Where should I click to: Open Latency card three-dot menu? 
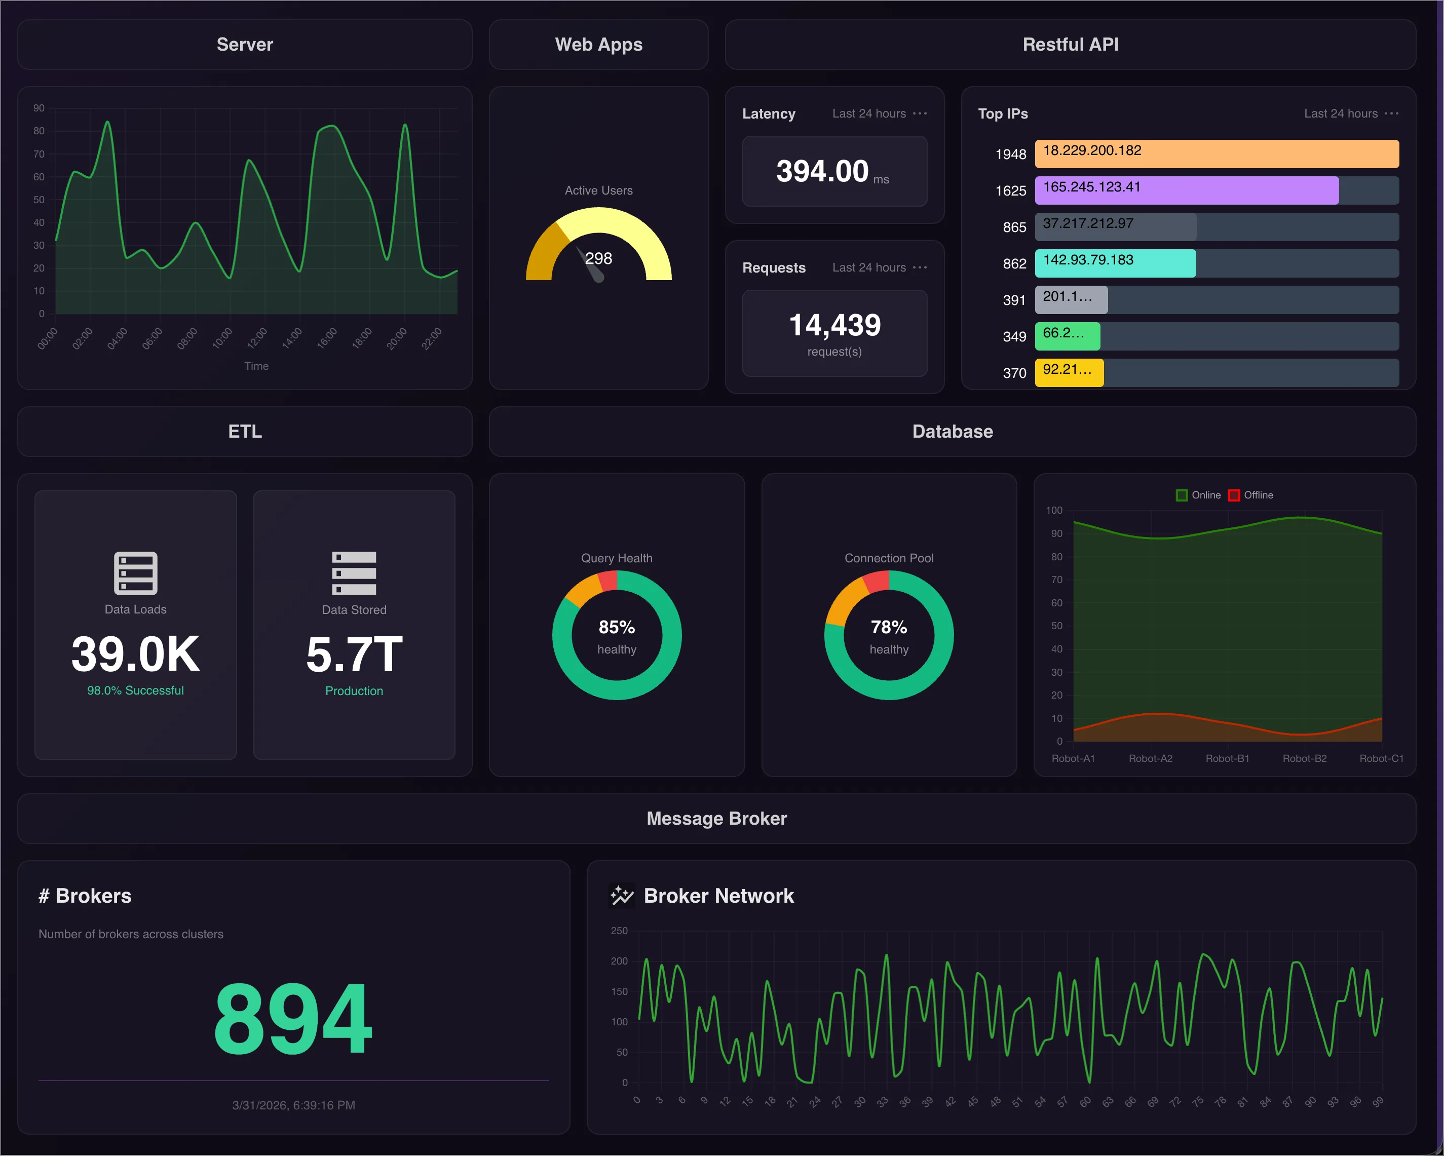920,113
